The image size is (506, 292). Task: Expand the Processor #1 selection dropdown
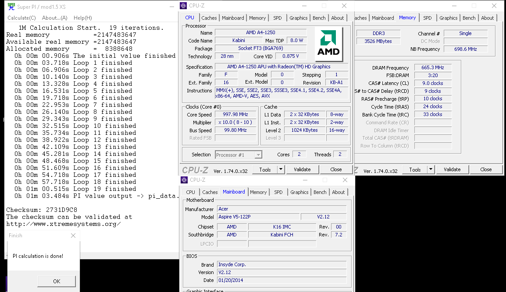(x=258, y=155)
